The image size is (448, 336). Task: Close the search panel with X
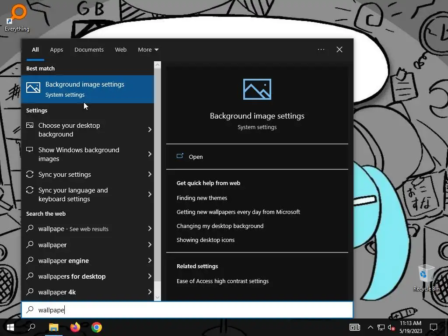pyautogui.click(x=339, y=49)
